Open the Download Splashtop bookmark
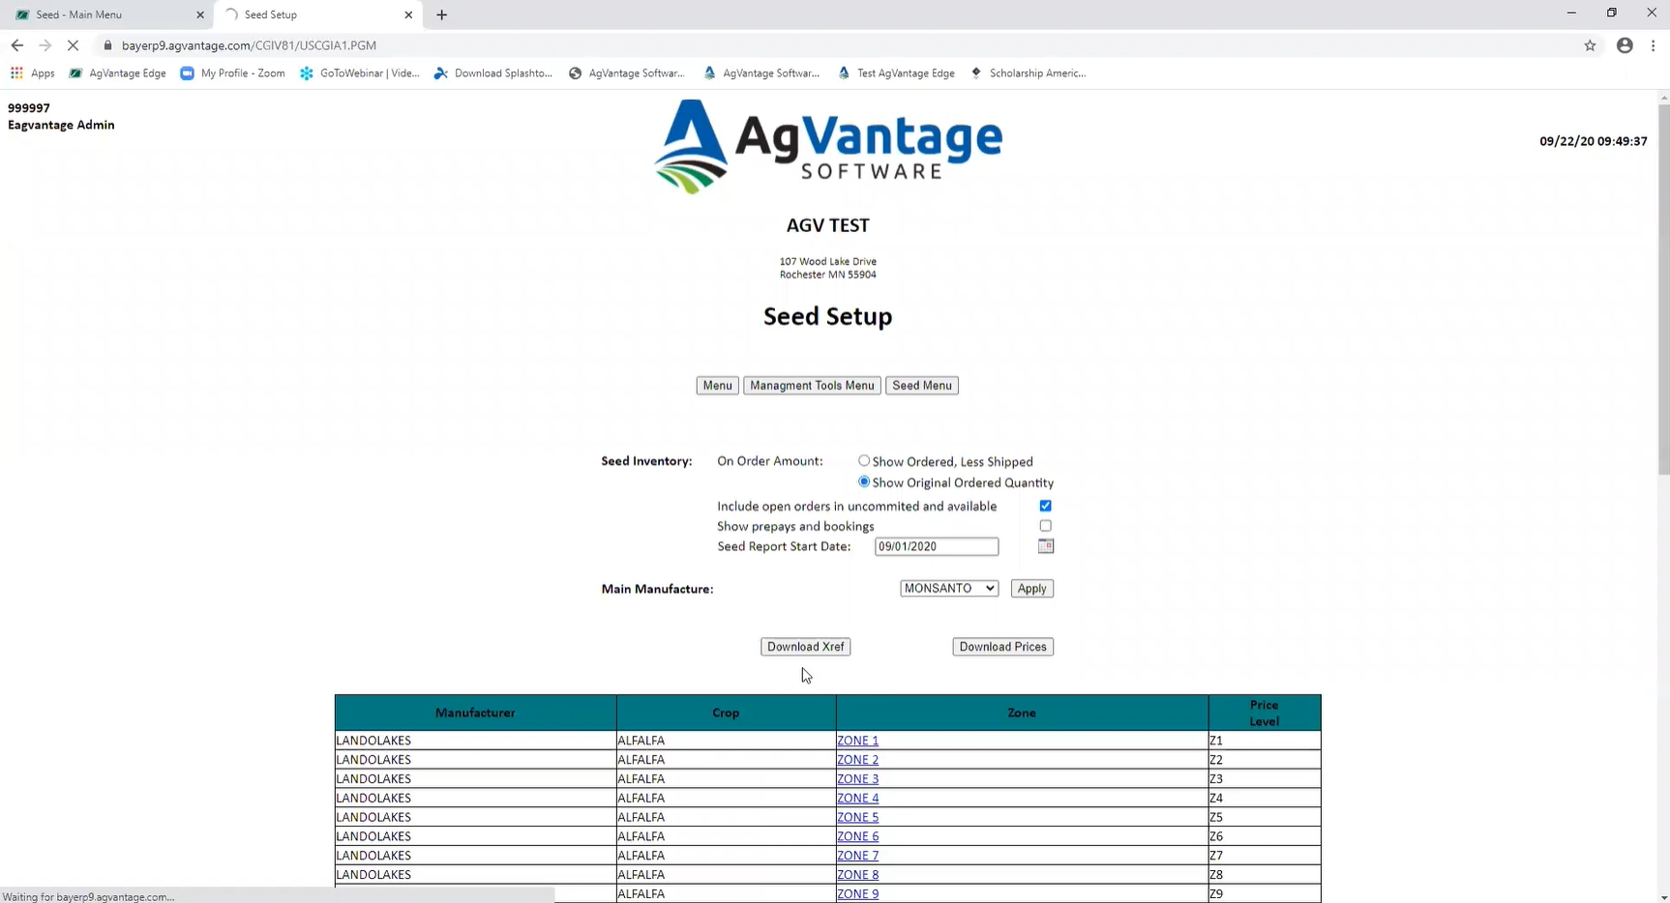 [x=493, y=73]
